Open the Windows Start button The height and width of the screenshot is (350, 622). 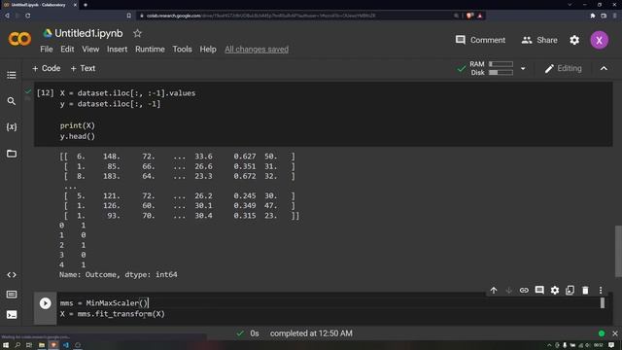(x=6, y=345)
